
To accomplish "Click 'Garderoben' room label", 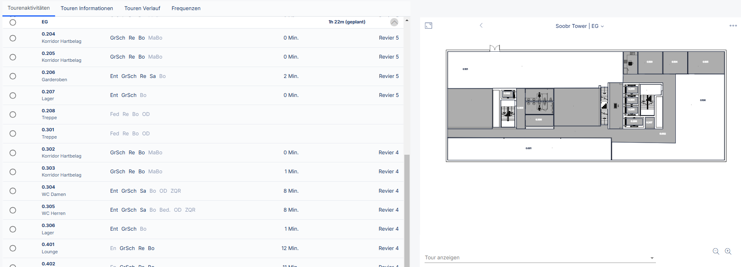I will [x=54, y=80].
